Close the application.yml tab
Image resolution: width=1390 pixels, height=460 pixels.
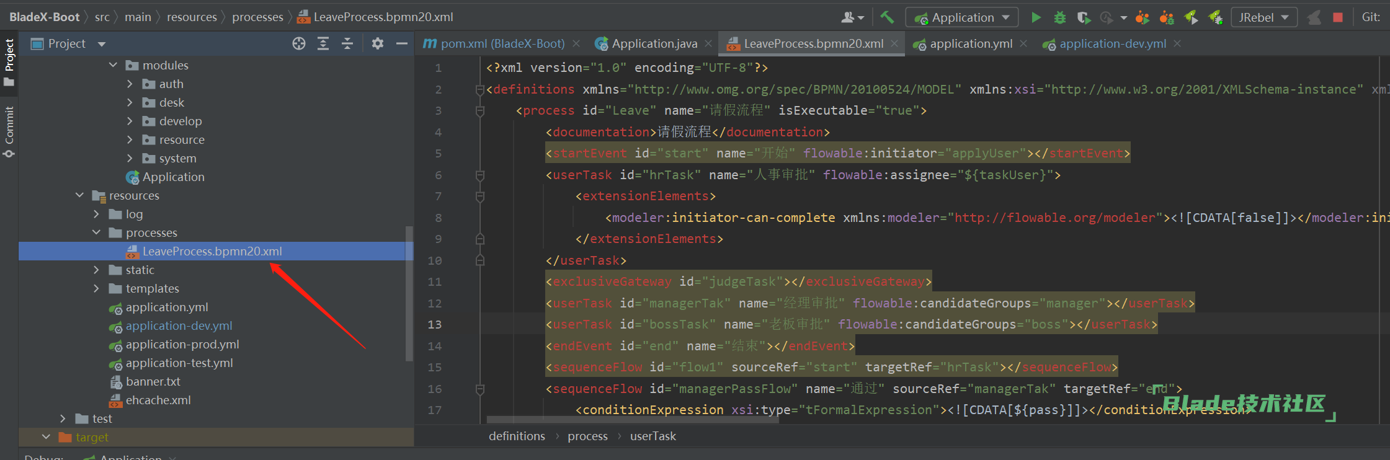pyautogui.click(x=1023, y=43)
